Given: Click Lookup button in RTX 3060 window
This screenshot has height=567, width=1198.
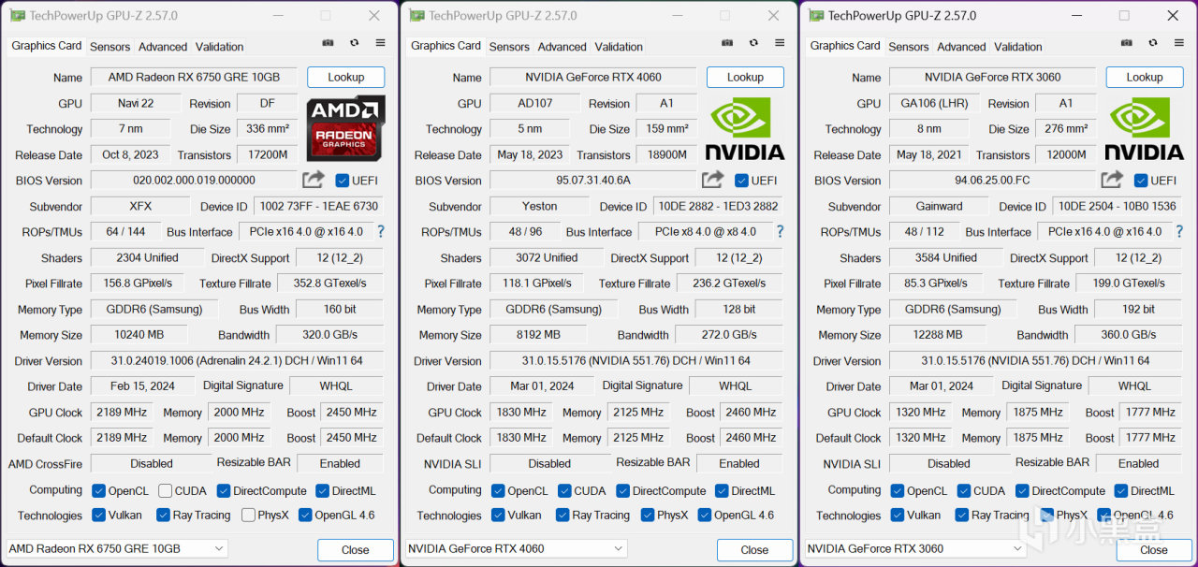Looking at the screenshot, I should coord(1145,78).
